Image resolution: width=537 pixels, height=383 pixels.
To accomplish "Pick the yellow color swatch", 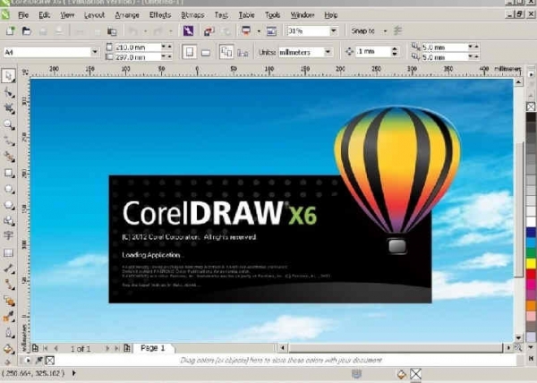I will (531, 263).
